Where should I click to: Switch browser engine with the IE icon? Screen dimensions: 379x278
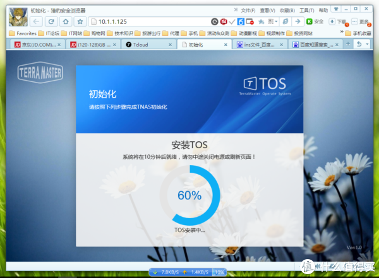286,21
